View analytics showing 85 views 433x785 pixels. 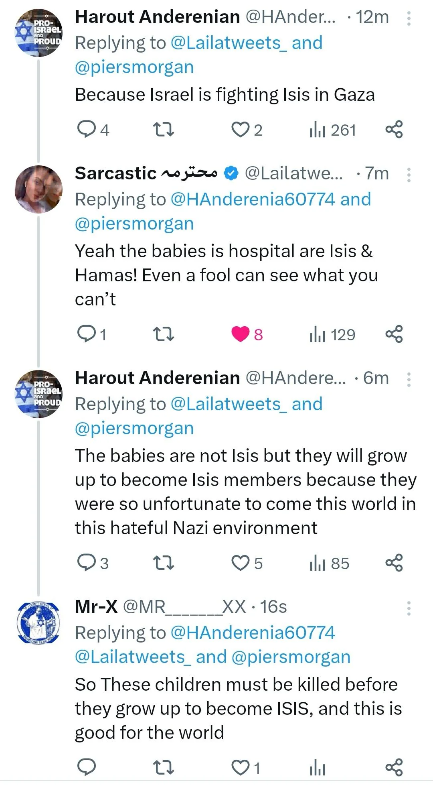329,563
